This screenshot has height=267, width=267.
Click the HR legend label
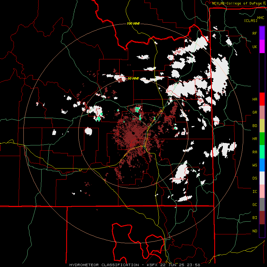coord(255,139)
